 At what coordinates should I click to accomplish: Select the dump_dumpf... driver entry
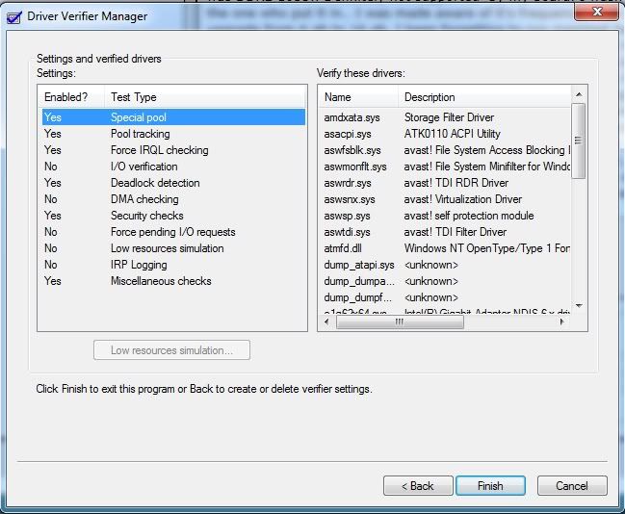coord(358,297)
